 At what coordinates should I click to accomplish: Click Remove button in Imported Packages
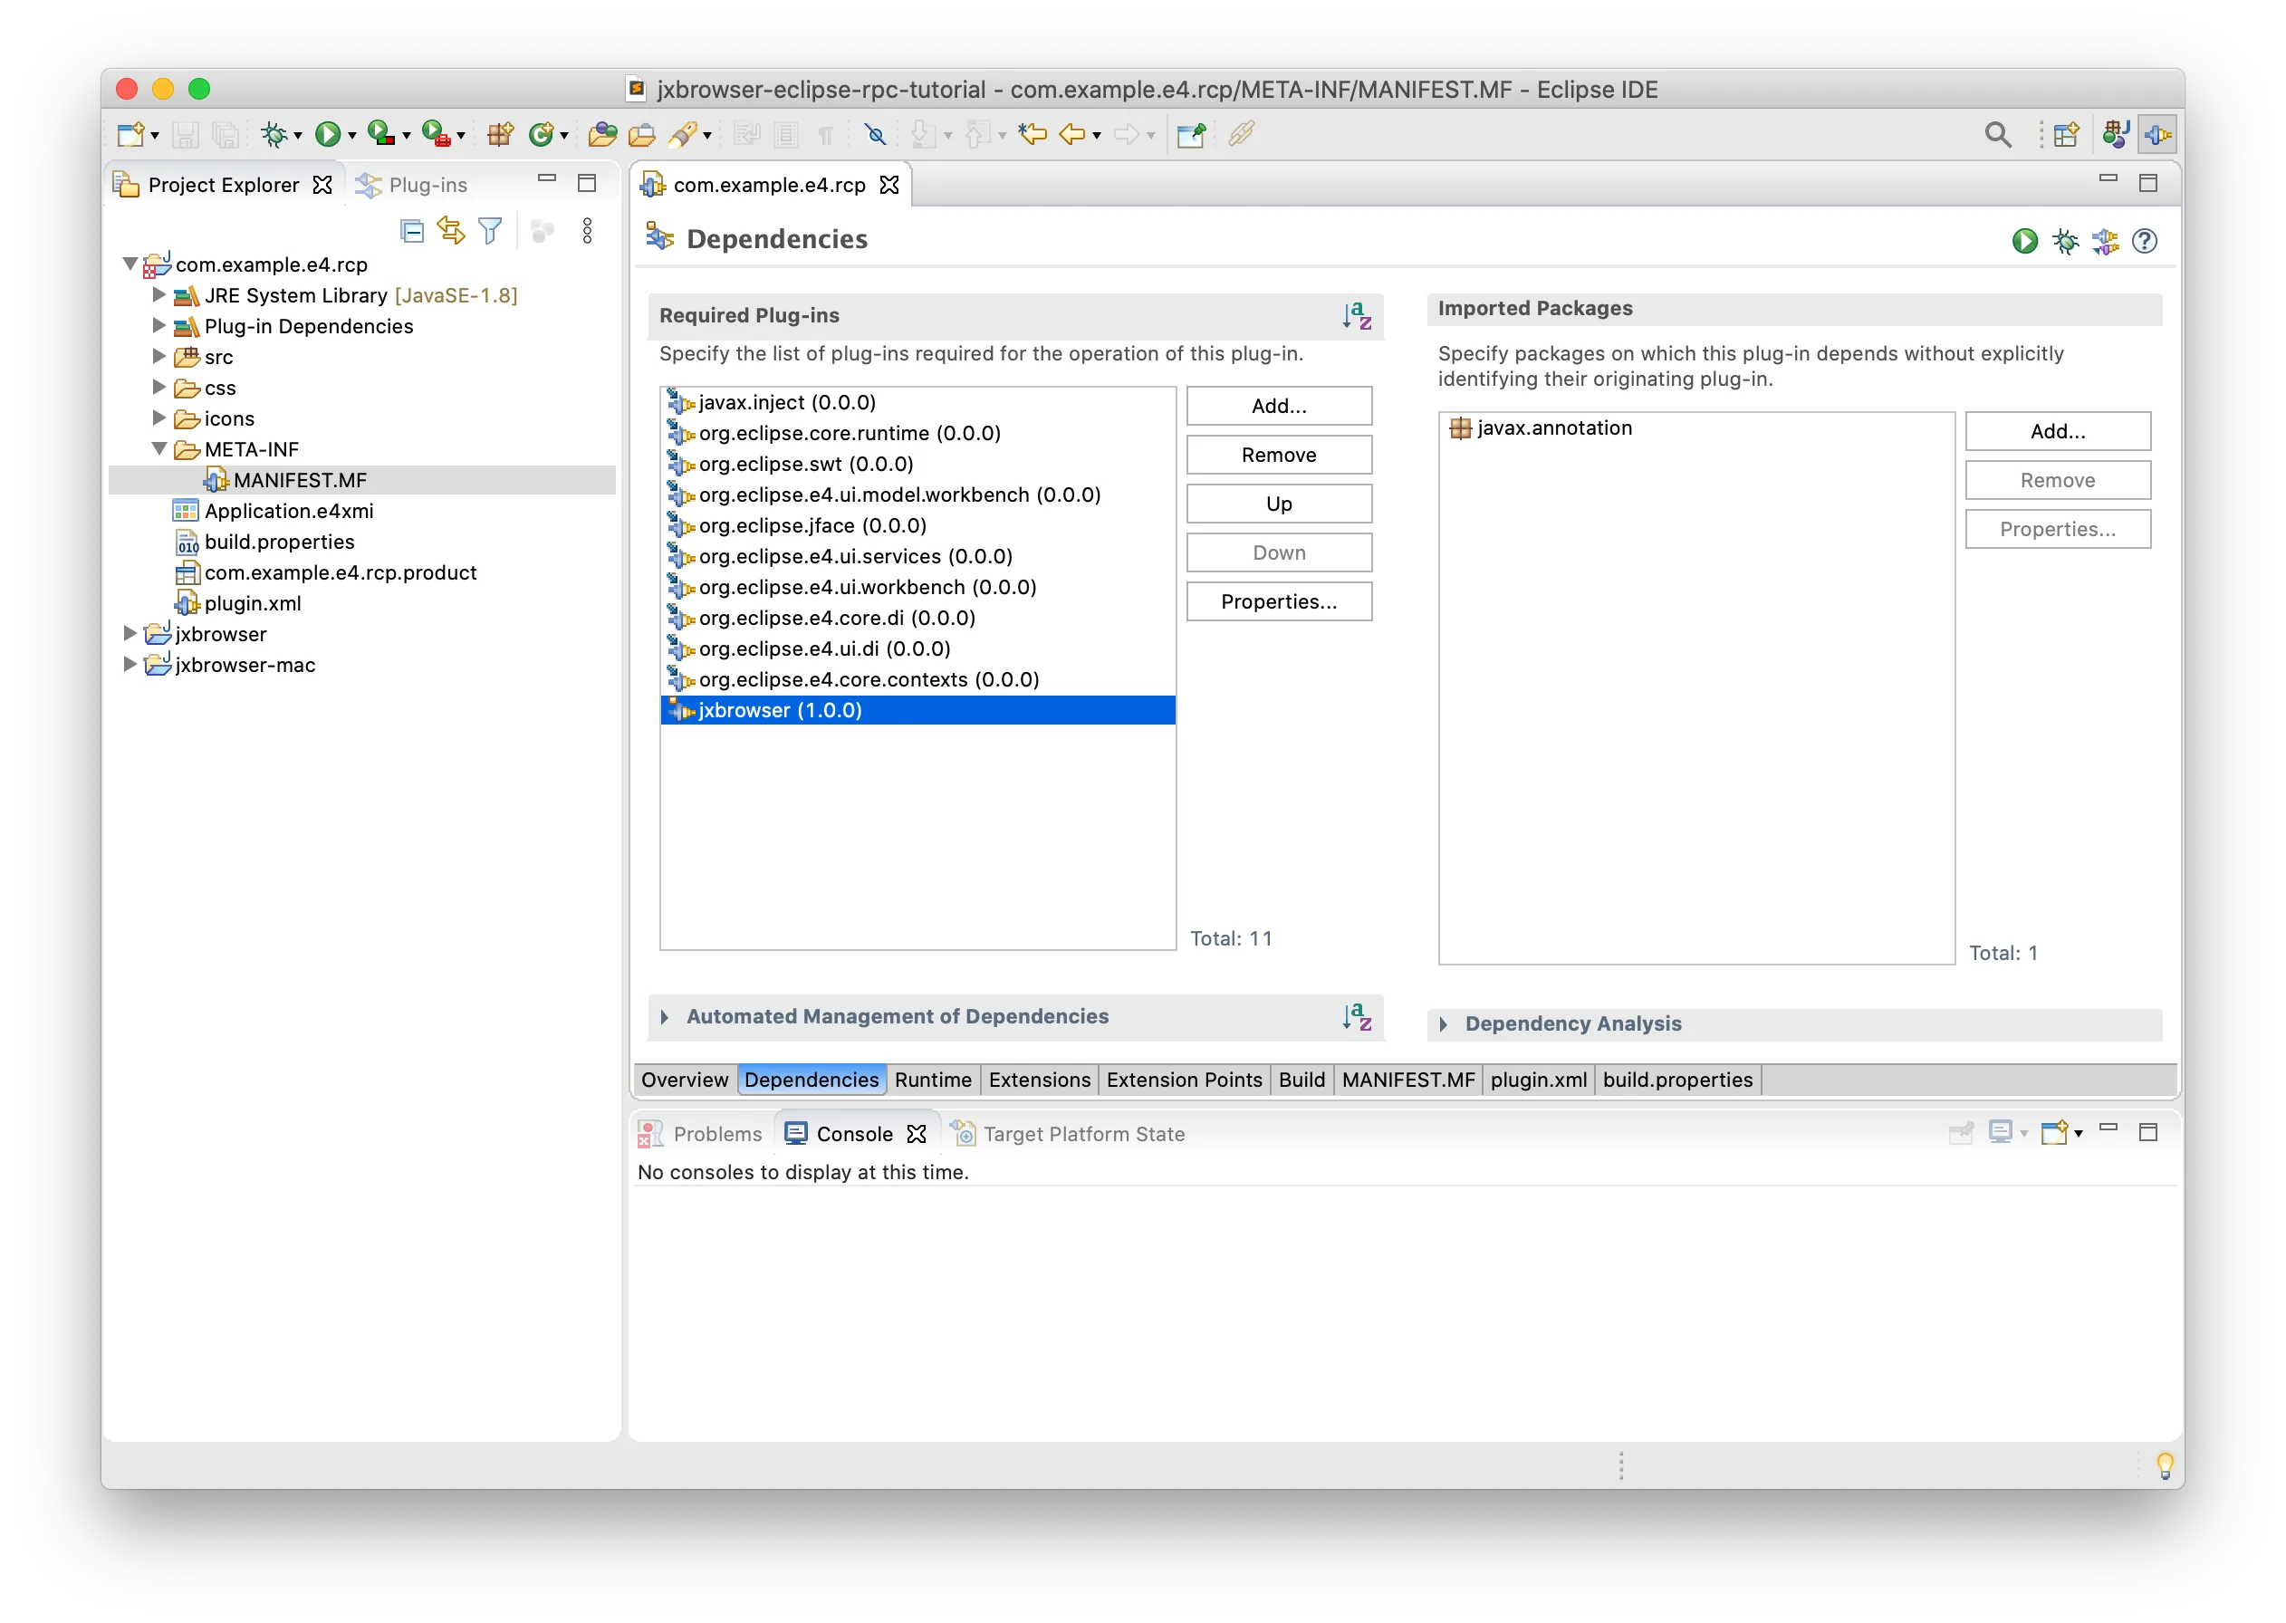point(2056,479)
